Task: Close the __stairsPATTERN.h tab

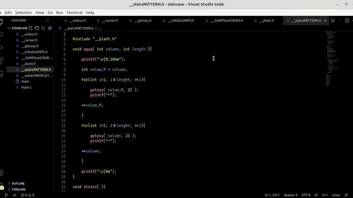Action: [325, 21]
